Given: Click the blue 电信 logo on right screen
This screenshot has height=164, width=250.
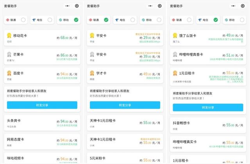Looking at the screenshot, I should 200,20.
